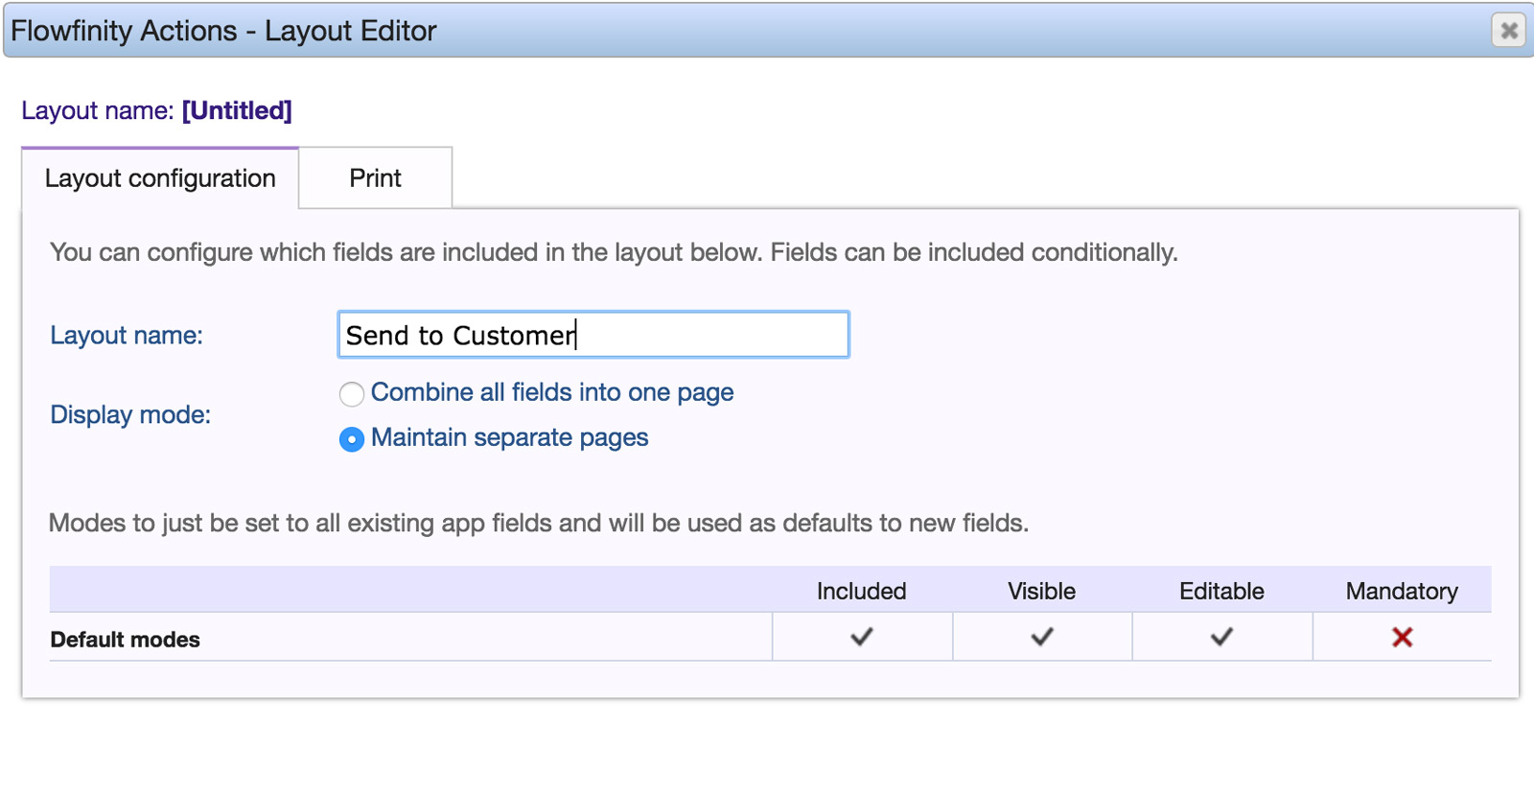Select the Default modes row label
Screen dimensions: 1534x796
coord(125,640)
